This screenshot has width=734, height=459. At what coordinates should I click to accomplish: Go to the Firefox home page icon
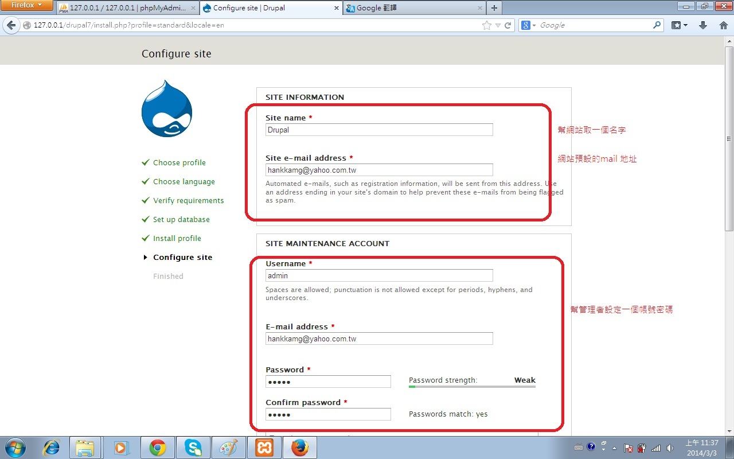[723, 25]
